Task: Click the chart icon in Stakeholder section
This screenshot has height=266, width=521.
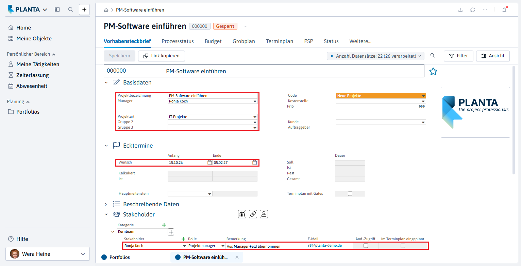Action: coord(242,214)
